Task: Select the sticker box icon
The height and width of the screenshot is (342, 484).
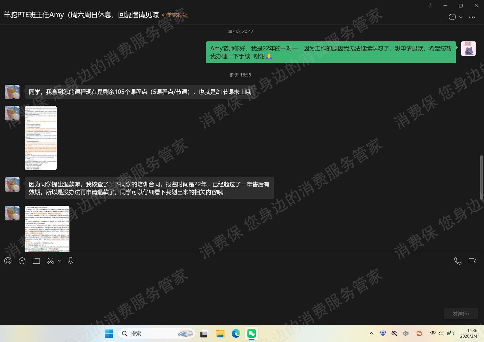Action: 22,261
